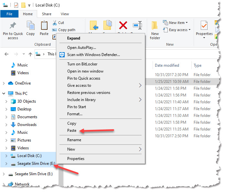225x193 pixels.
Task: Click the Copy icon in the ribbon
Action: click(x=30, y=26)
